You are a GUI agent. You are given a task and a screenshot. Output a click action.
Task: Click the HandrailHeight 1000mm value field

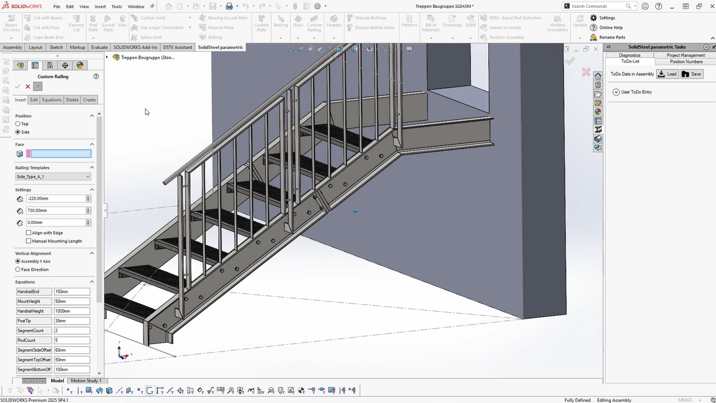[72, 311]
